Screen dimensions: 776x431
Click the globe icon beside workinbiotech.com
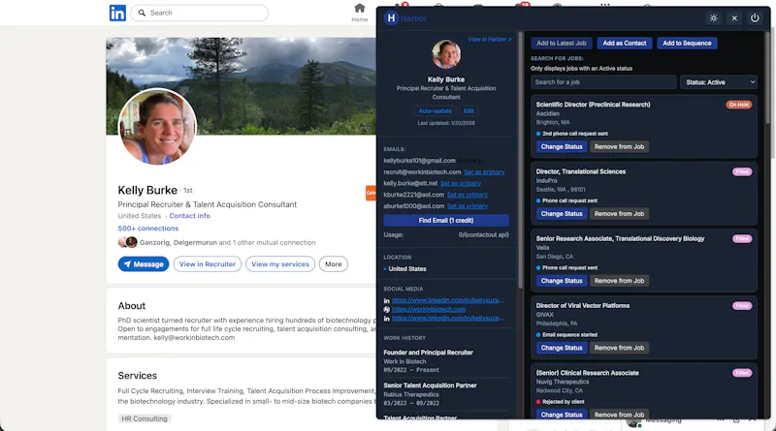(x=386, y=309)
